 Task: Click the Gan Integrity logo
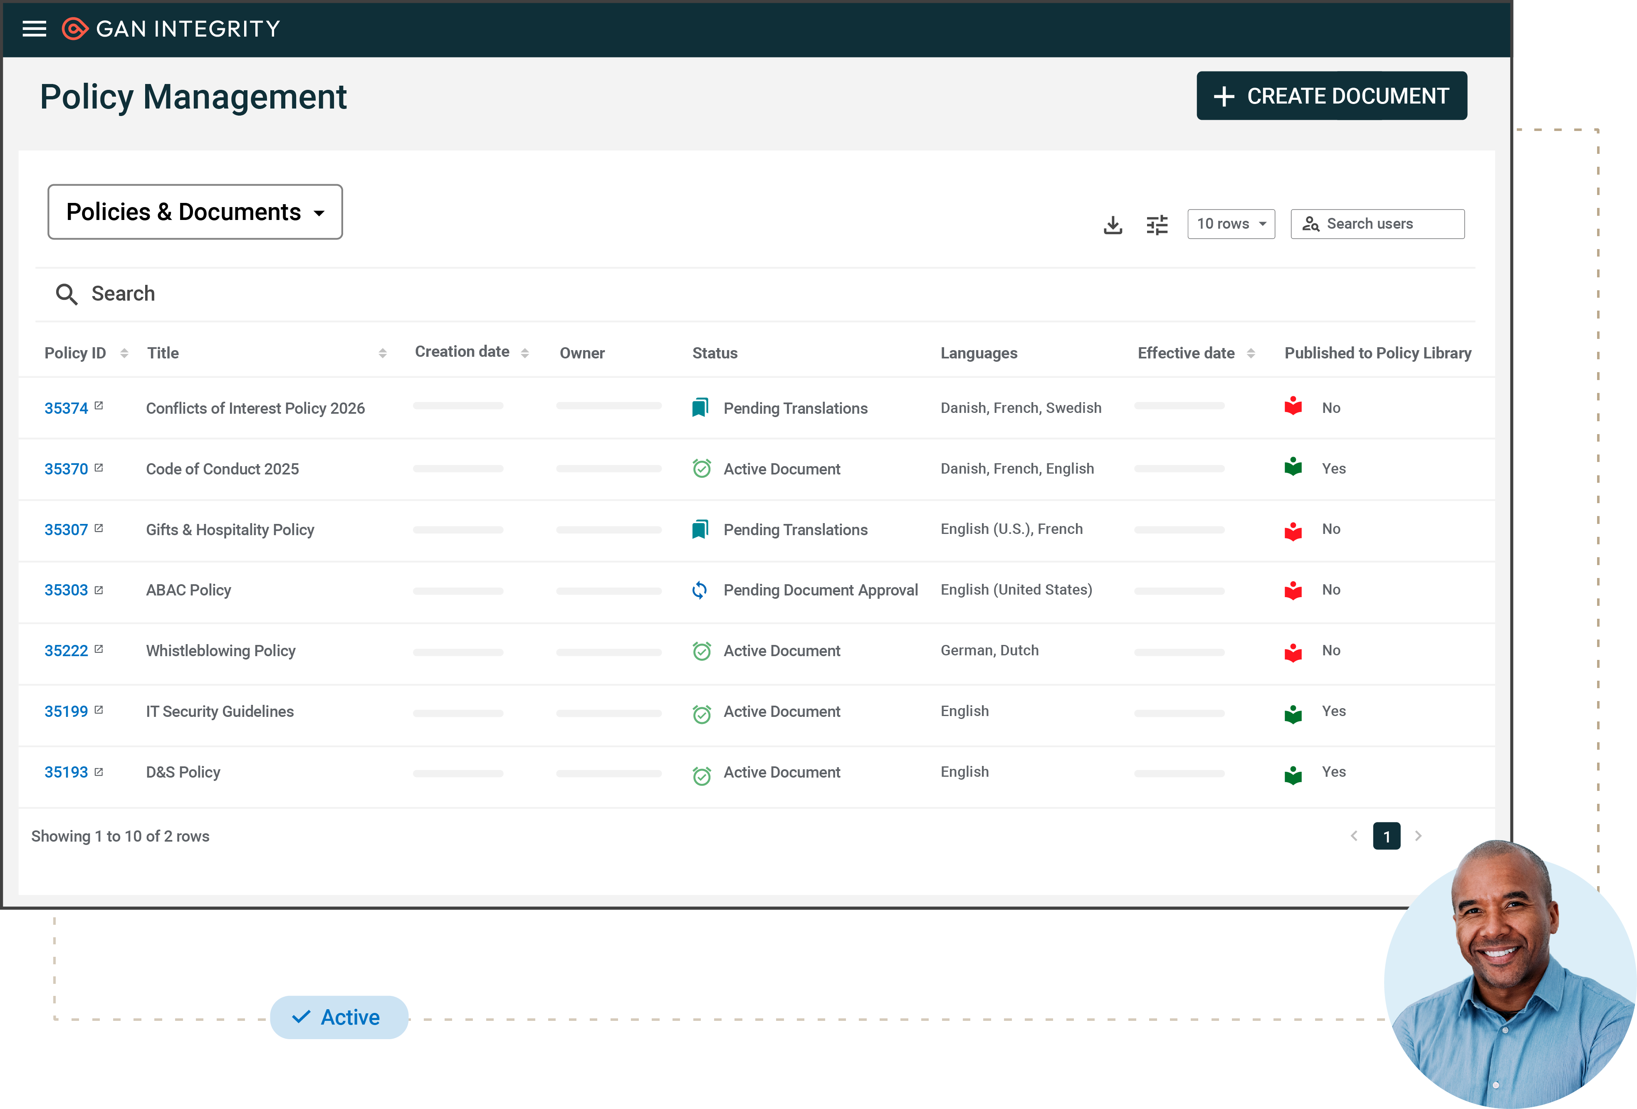tap(171, 29)
